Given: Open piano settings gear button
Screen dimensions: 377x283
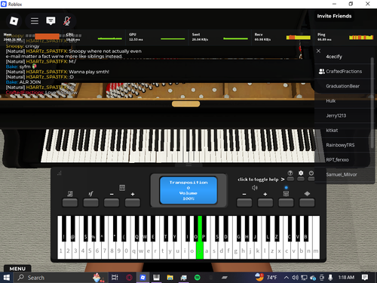Looking at the screenshot, I should tap(301, 179).
